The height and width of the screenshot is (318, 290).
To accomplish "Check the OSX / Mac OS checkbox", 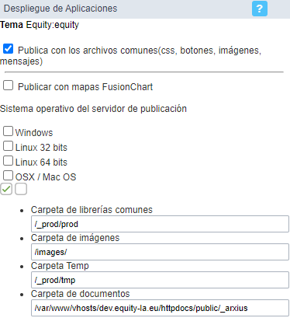I will click(x=8, y=176).
